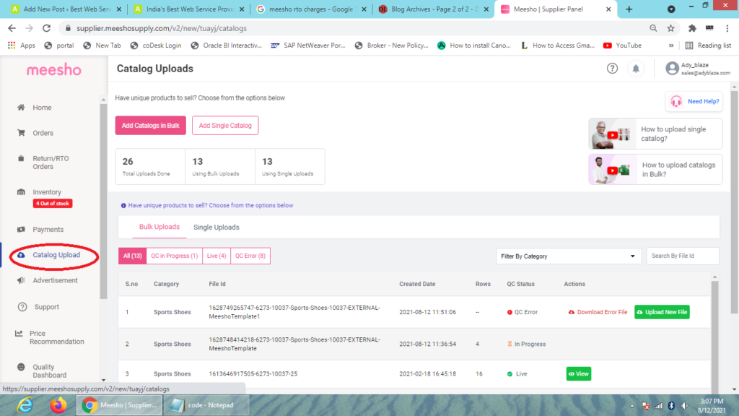Click the help question mark icon
Image resolution: width=739 pixels, height=416 pixels.
click(612, 69)
